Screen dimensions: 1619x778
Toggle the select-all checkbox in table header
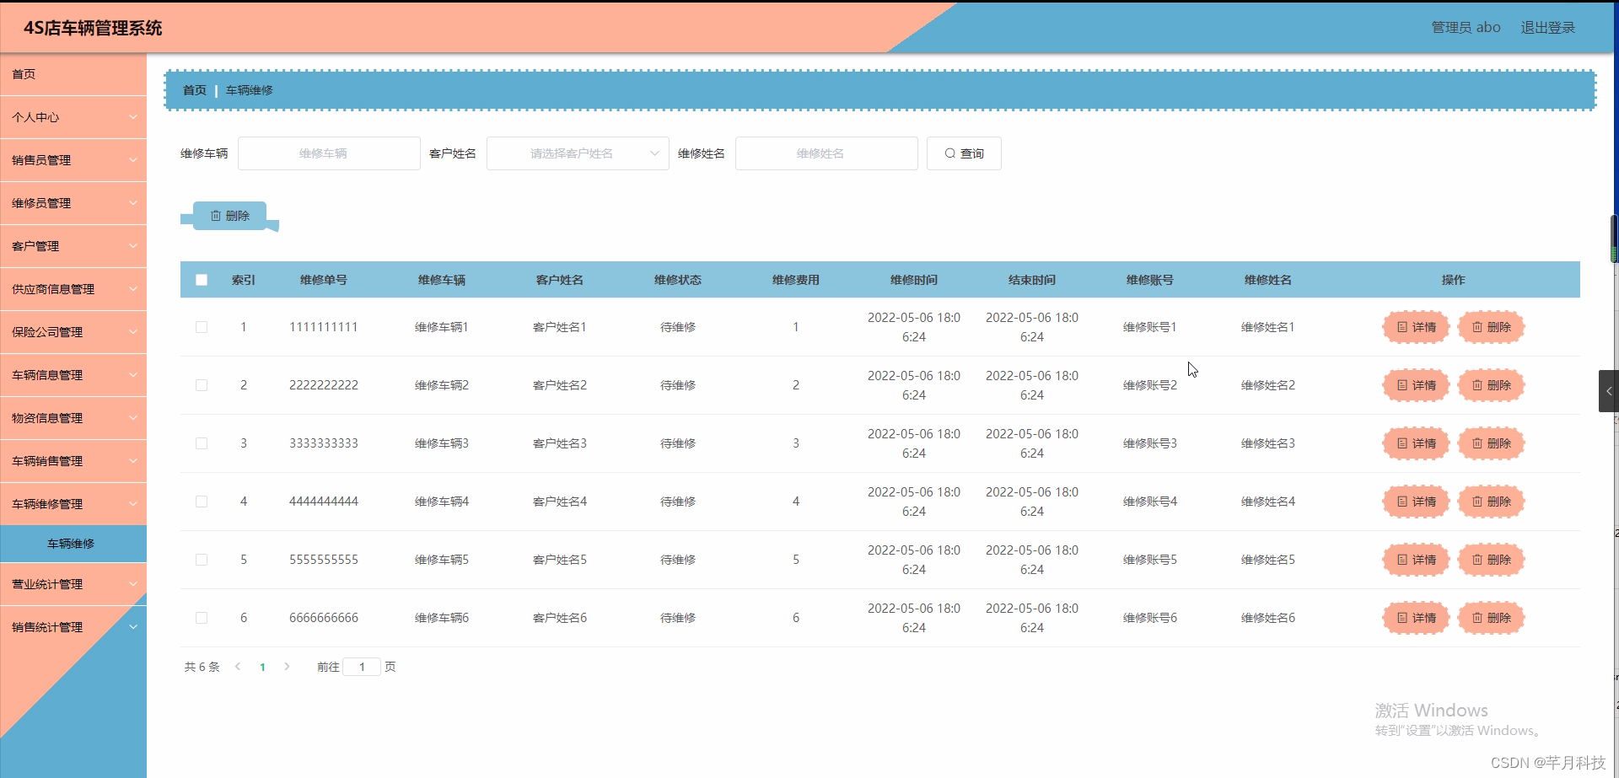coord(202,279)
